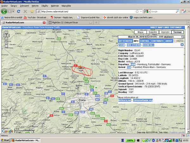The image size is (190, 143).
Task: Open back history dropdown arrow
Action: tap(13, 11)
